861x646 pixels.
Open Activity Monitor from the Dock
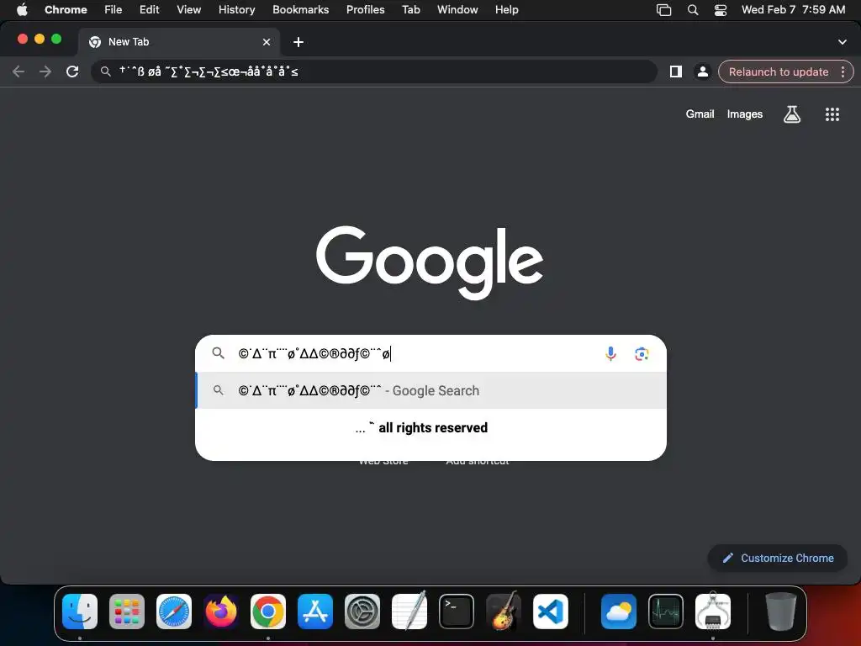666,612
